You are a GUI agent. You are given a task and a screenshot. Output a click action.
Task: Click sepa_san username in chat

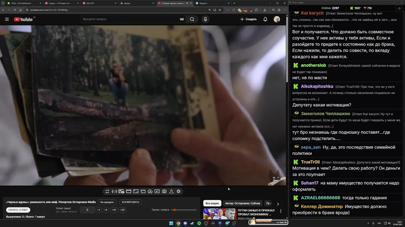(311, 147)
